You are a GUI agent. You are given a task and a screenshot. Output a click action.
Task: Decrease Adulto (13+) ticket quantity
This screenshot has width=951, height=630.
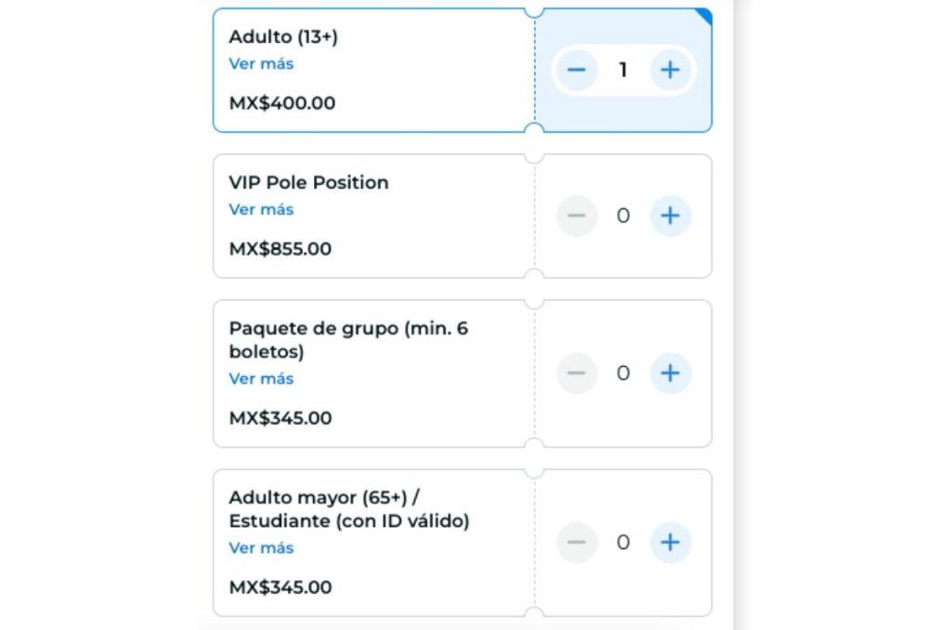pyautogui.click(x=577, y=70)
